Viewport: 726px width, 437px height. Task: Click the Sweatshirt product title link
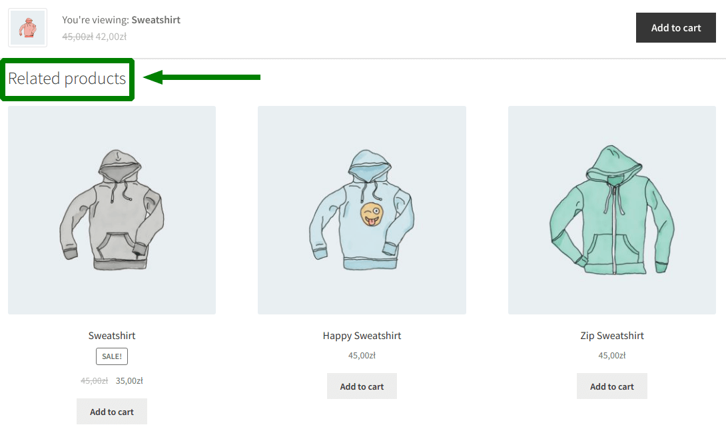coord(112,336)
